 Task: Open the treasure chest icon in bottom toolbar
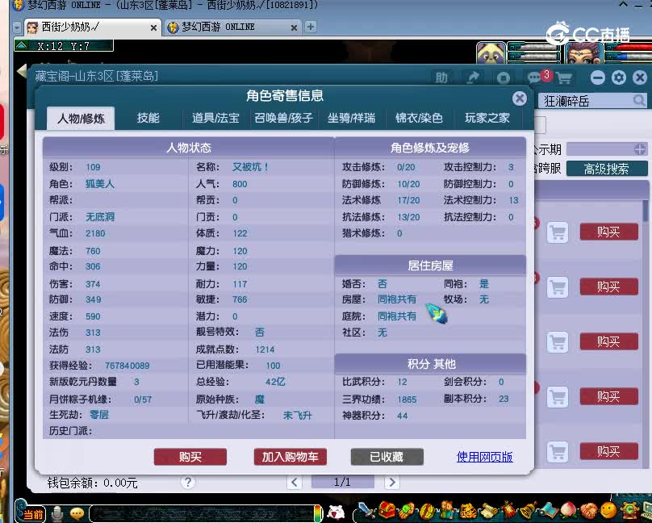coord(387,510)
